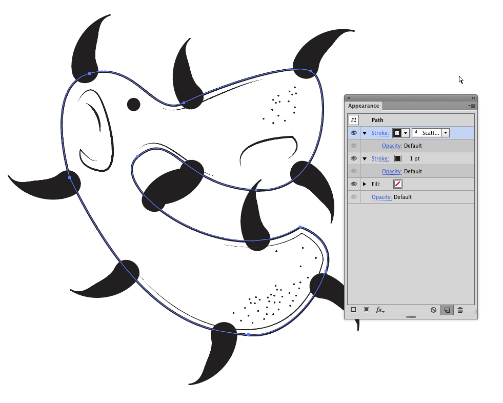
Task: Select the Appearance panel tab
Action: [364, 106]
